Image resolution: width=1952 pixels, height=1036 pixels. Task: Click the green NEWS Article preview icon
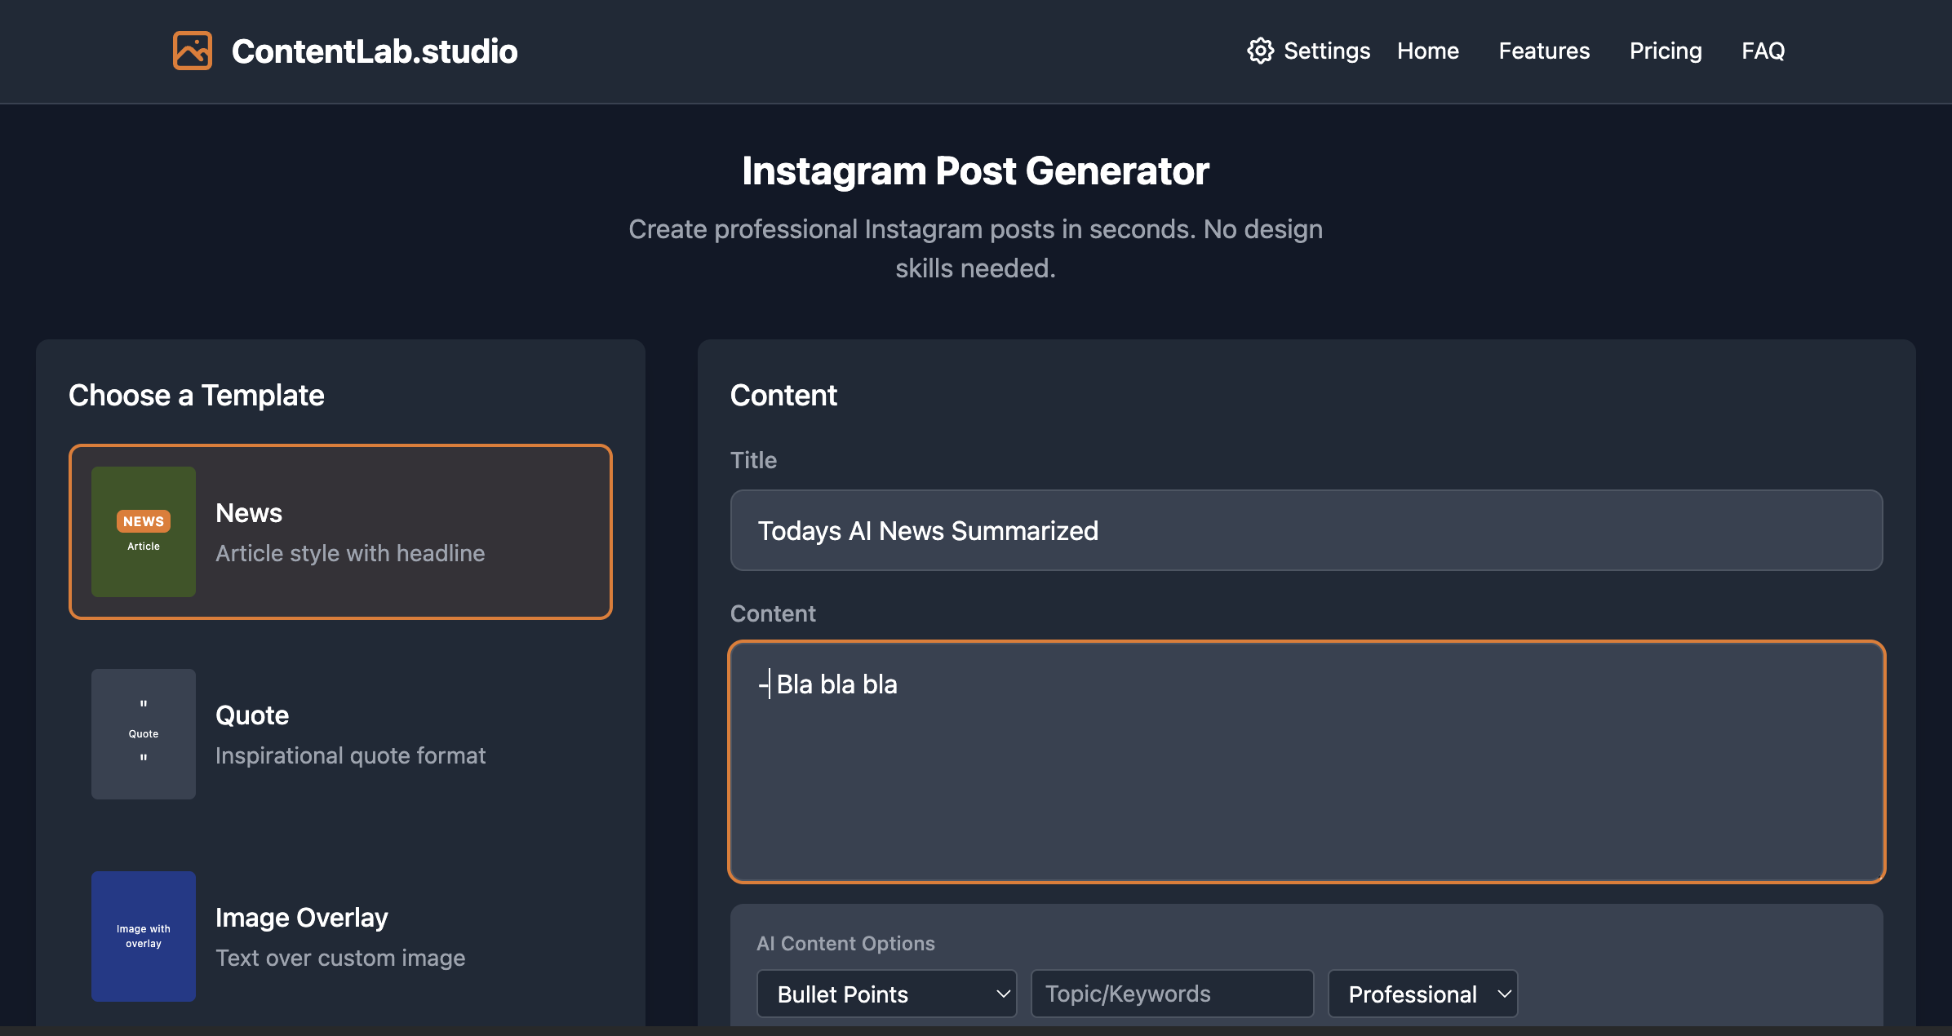coord(143,531)
